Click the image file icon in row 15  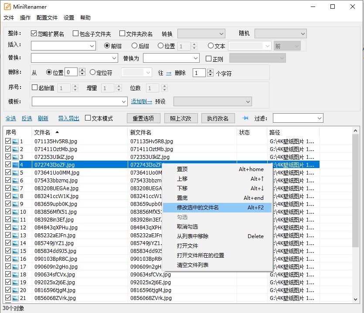pos(15,251)
